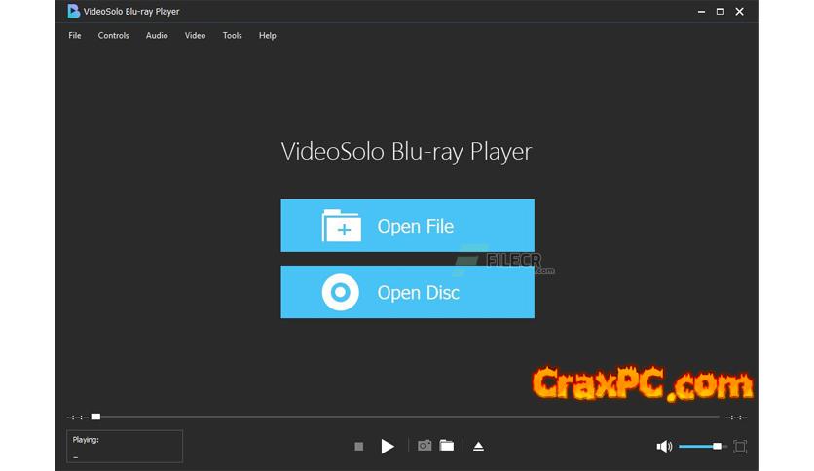Click the Playing info box
The image size is (814, 471).
(124, 446)
